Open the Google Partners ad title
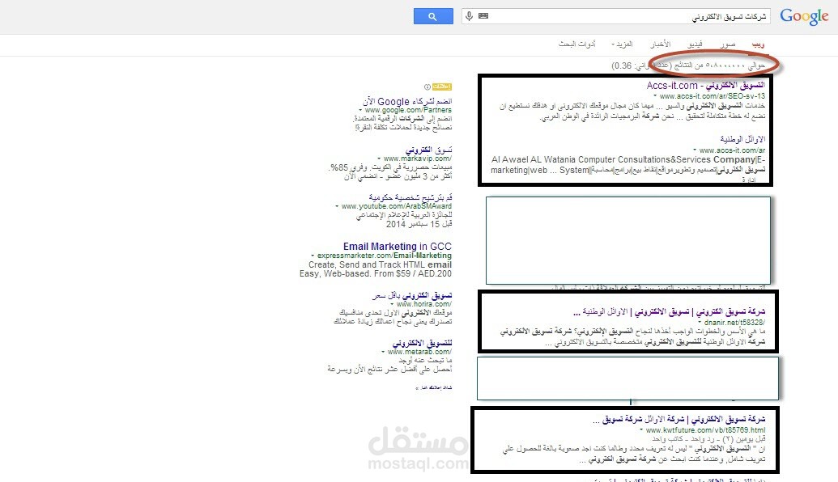The width and height of the screenshot is (838, 482). coord(407,101)
